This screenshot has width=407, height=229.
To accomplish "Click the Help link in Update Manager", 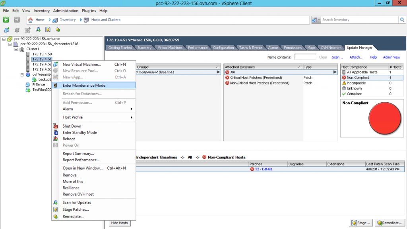I will tap(373, 57).
